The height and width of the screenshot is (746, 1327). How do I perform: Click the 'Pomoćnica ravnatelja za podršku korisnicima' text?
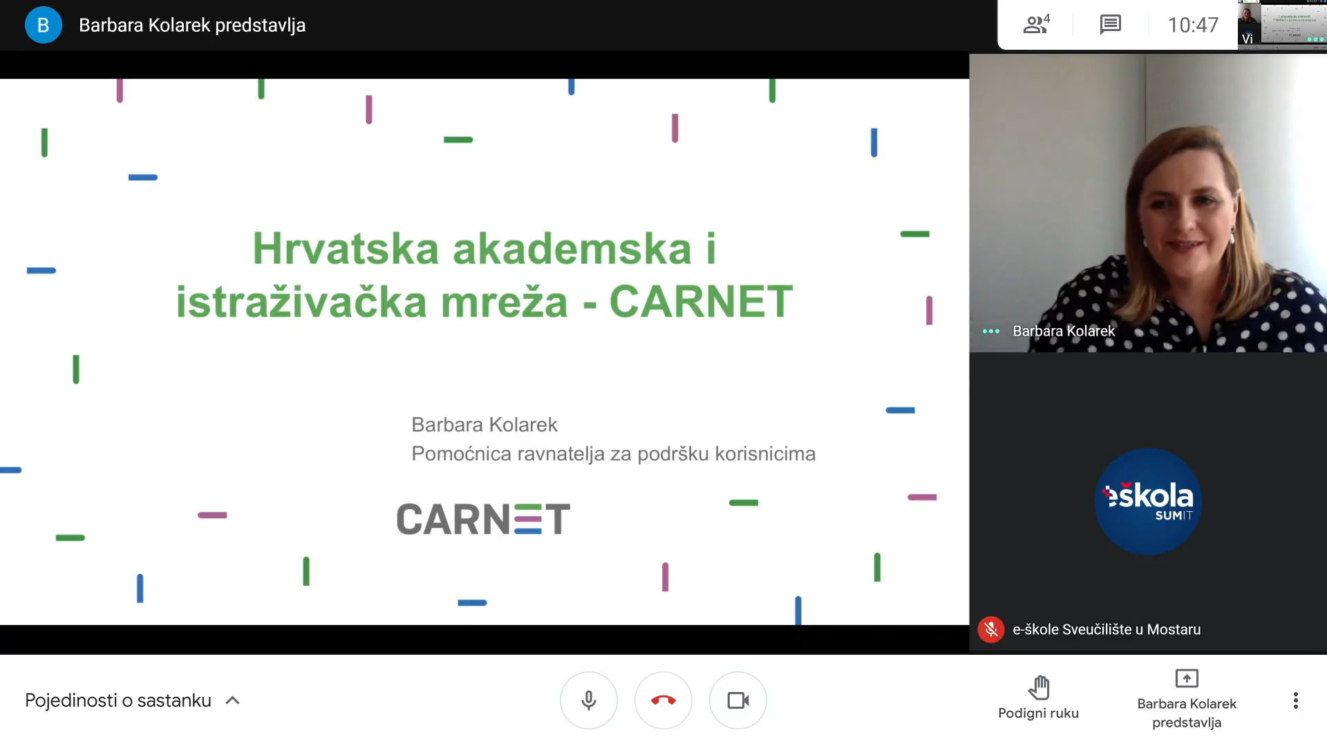[x=614, y=454]
